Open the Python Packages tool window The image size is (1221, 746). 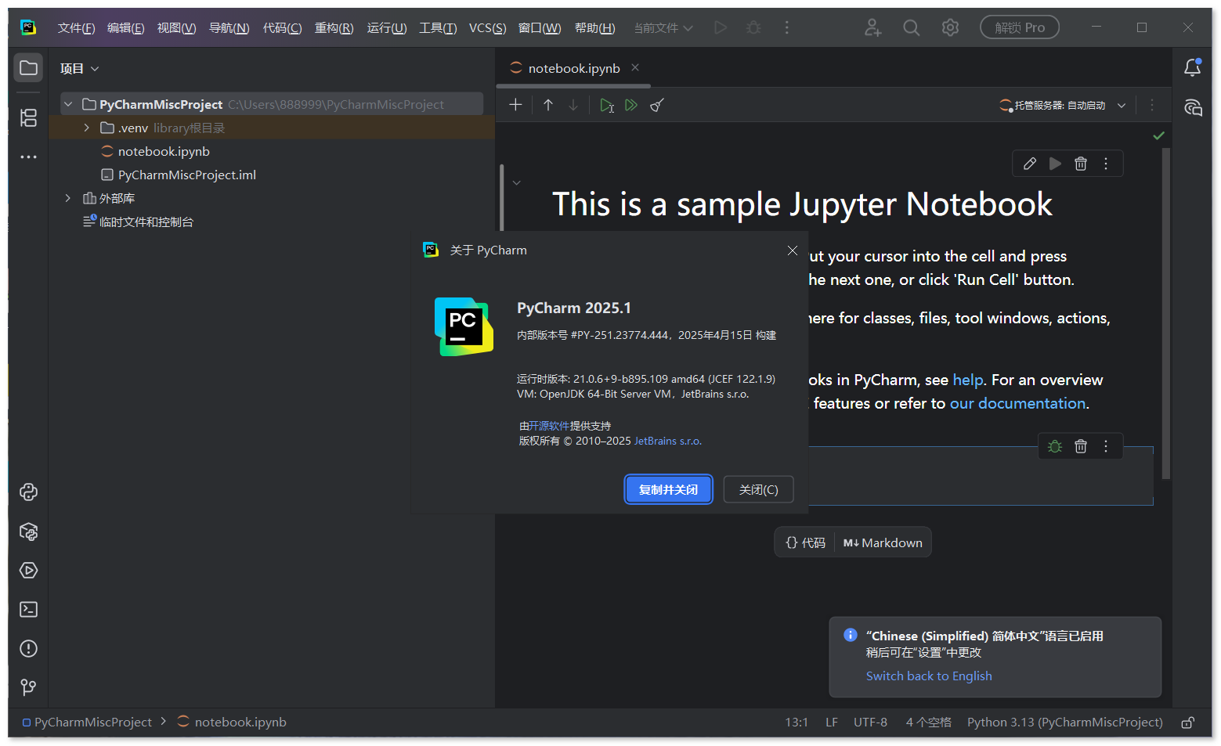click(28, 532)
